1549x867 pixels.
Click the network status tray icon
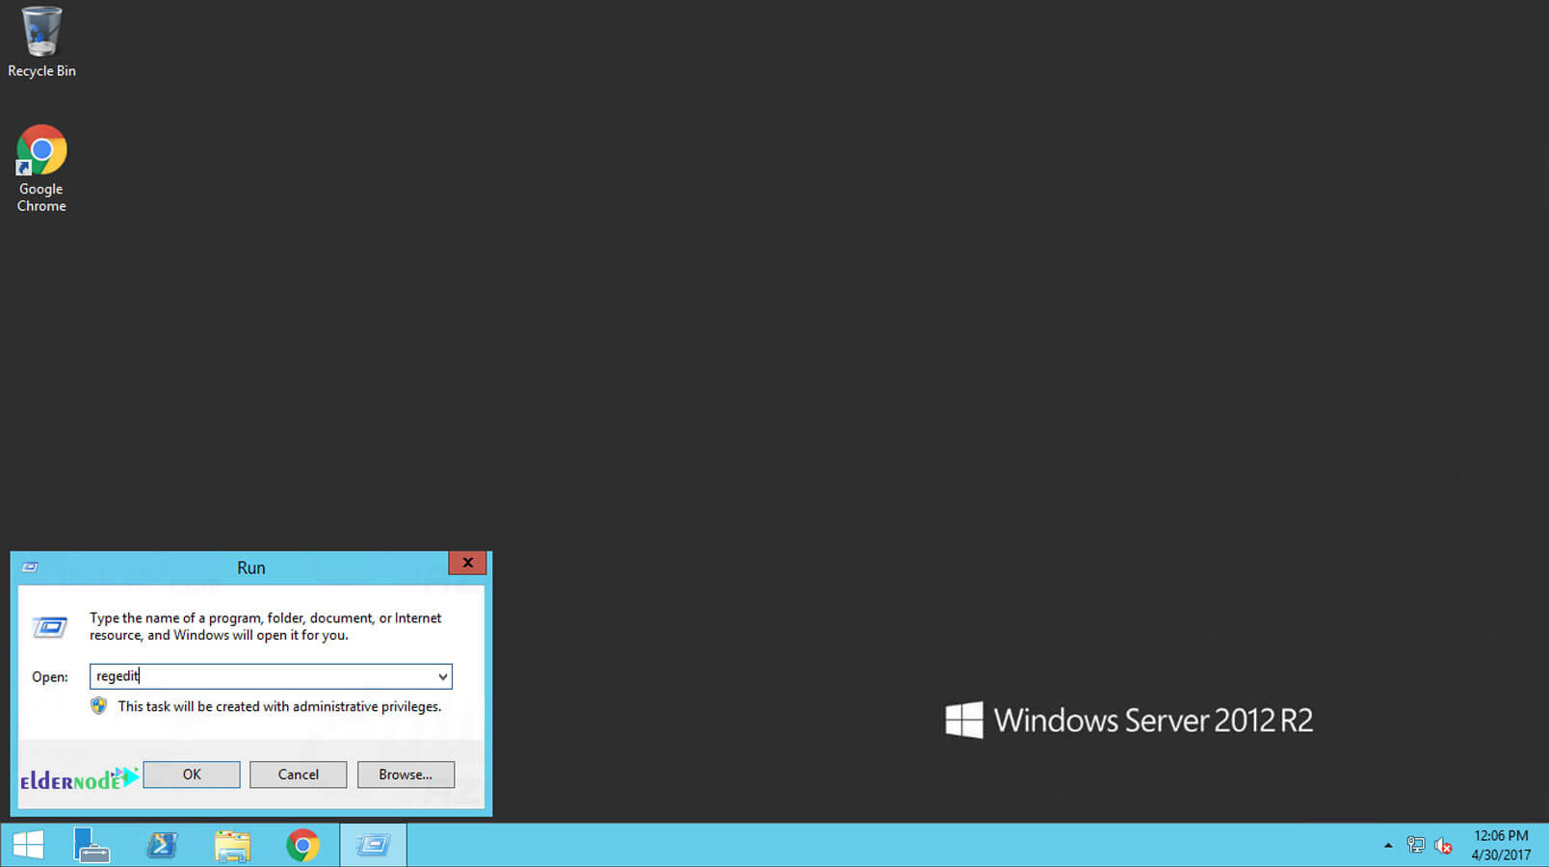click(x=1416, y=845)
